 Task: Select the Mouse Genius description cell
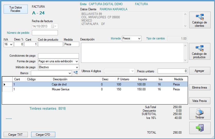76,89
